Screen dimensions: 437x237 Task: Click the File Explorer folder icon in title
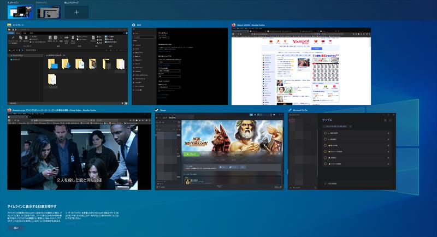pos(9,25)
